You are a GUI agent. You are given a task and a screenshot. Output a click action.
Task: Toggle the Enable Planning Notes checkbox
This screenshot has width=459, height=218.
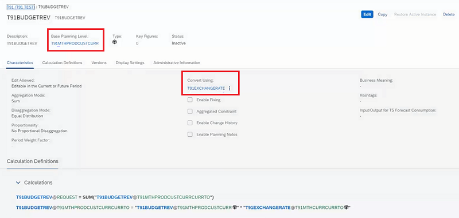coord(190,134)
